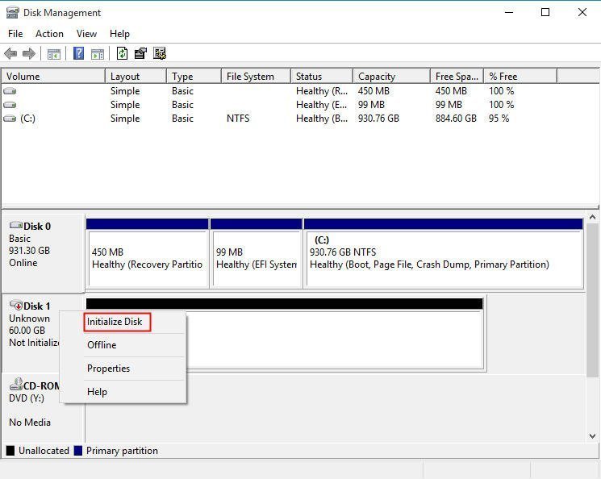Click the blue Primary partition legend swatch
Screen dimensions: 601x479
77,451
